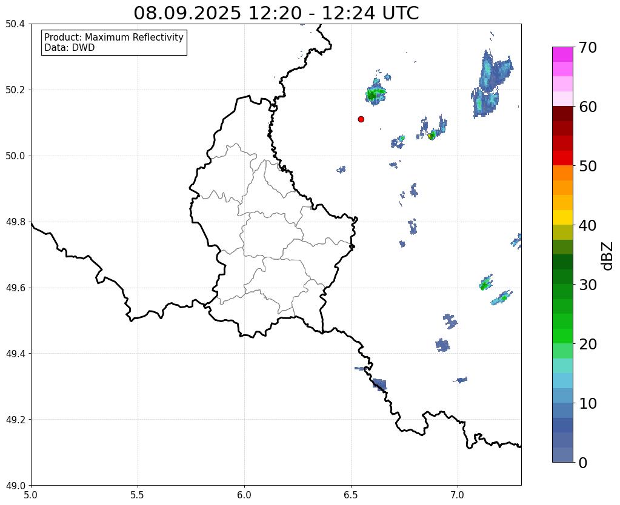Click the 50.0 latitude axis label
Image resolution: width=620 pixels, height=505 pixels.
15,156
